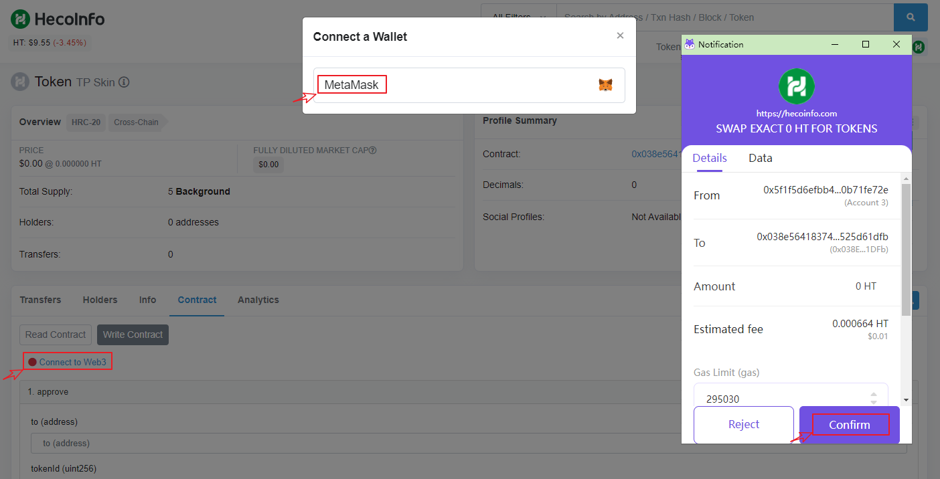Open the Info tab
This screenshot has width=940, height=479.
click(x=147, y=300)
